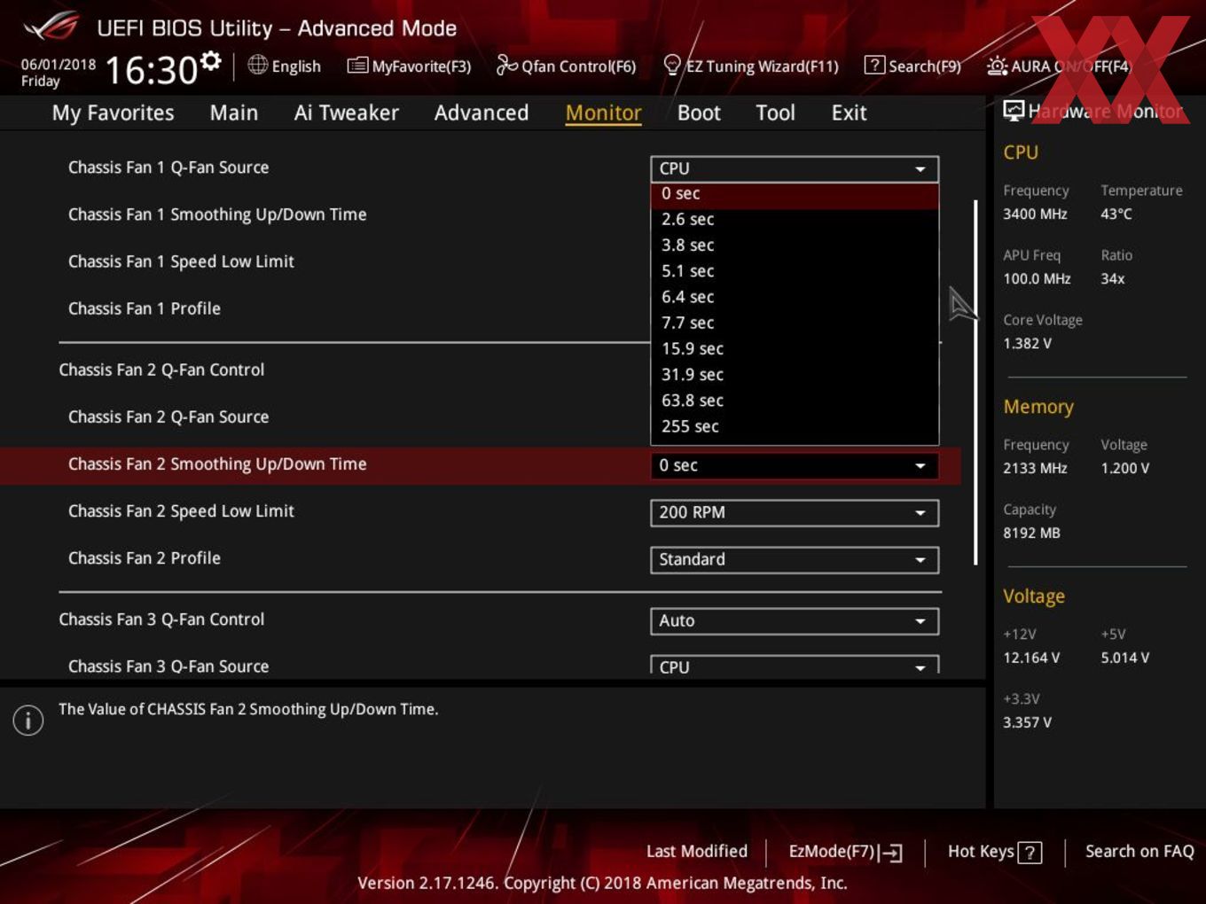The width and height of the screenshot is (1206, 904).
Task: Click the 16:30 clock display
Action: [151, 70]
